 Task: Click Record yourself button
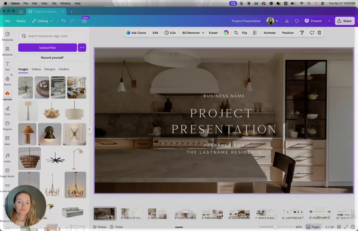click(52, 58)
